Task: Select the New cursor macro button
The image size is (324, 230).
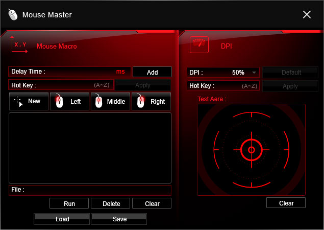Action: pos(29,101)
